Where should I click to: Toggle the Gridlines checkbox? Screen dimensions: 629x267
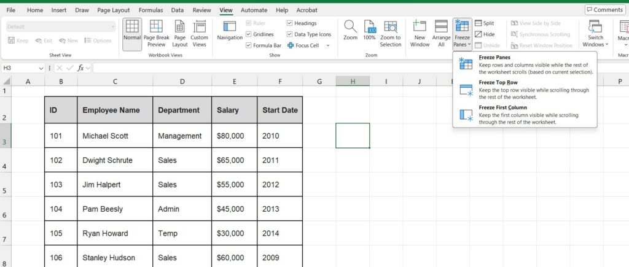pos(248,34)
